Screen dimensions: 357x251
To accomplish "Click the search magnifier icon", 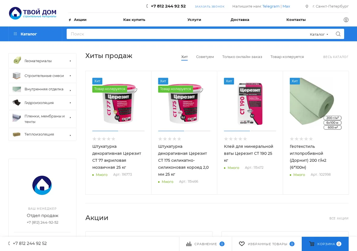I will pyautogui.click(x=338, y=34).
